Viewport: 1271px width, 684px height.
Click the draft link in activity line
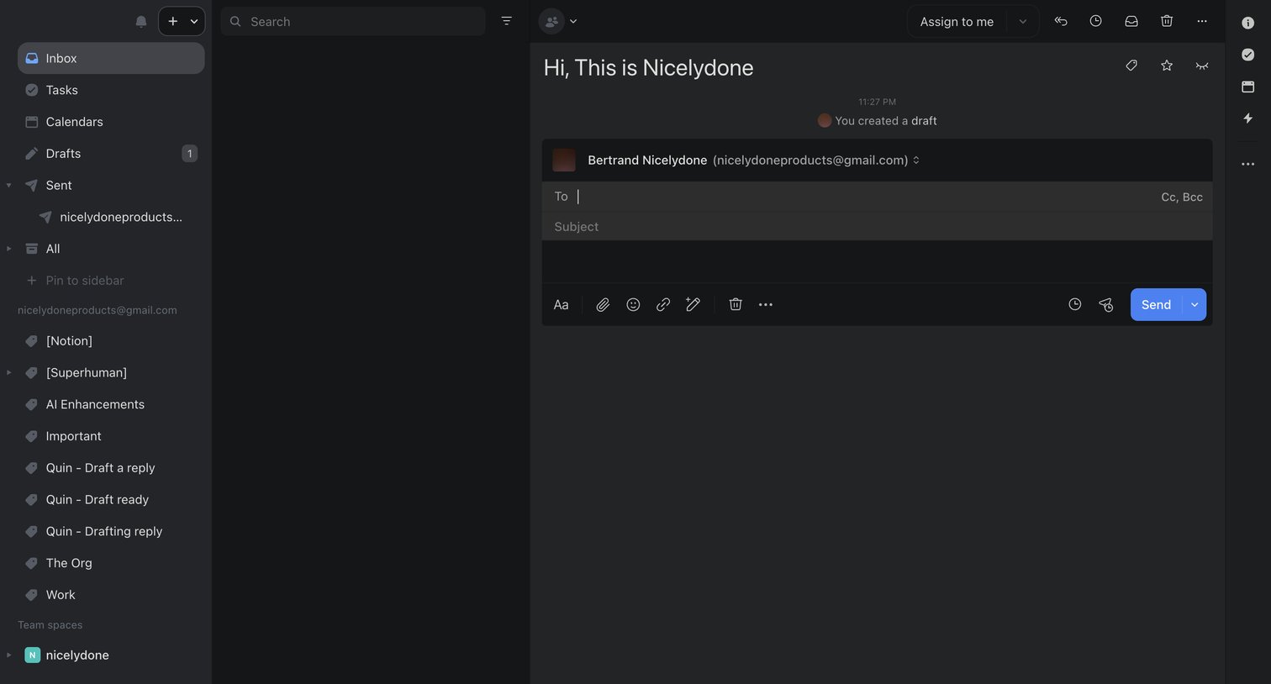tap(924, 121)
